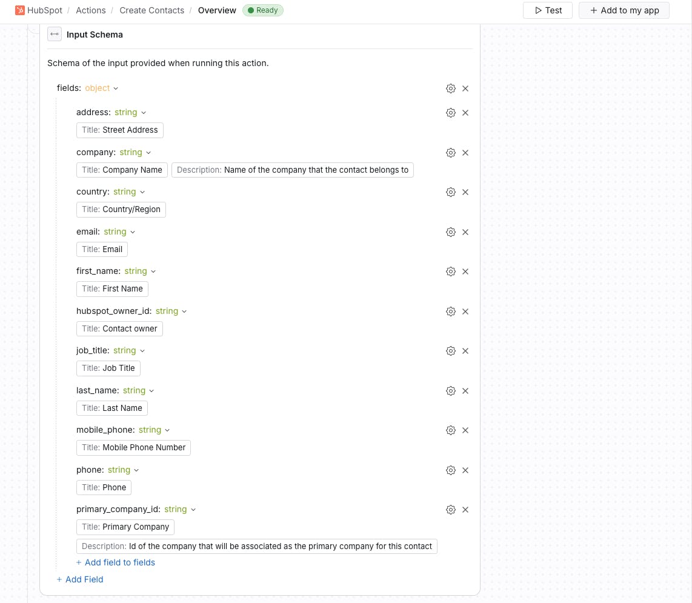Open settings gear for hubspot_owner_id field
The width and height of the screenshot is (692, 603).
pos(451,311)
